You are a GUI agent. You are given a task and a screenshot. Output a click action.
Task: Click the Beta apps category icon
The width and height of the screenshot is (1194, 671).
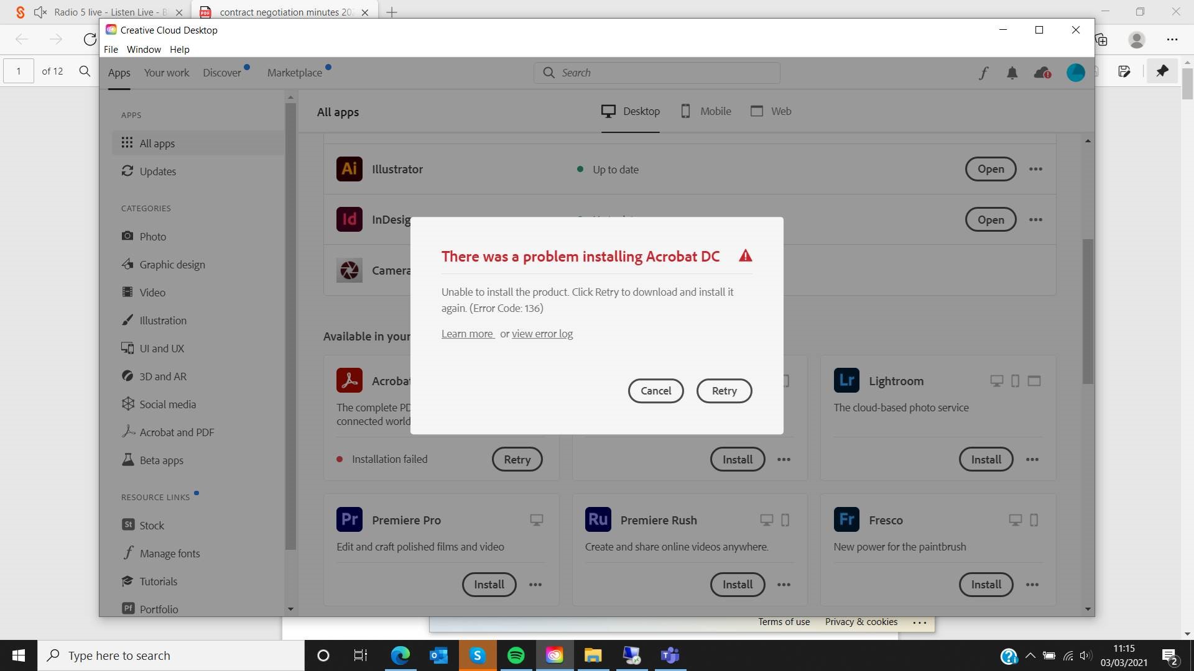127,460
